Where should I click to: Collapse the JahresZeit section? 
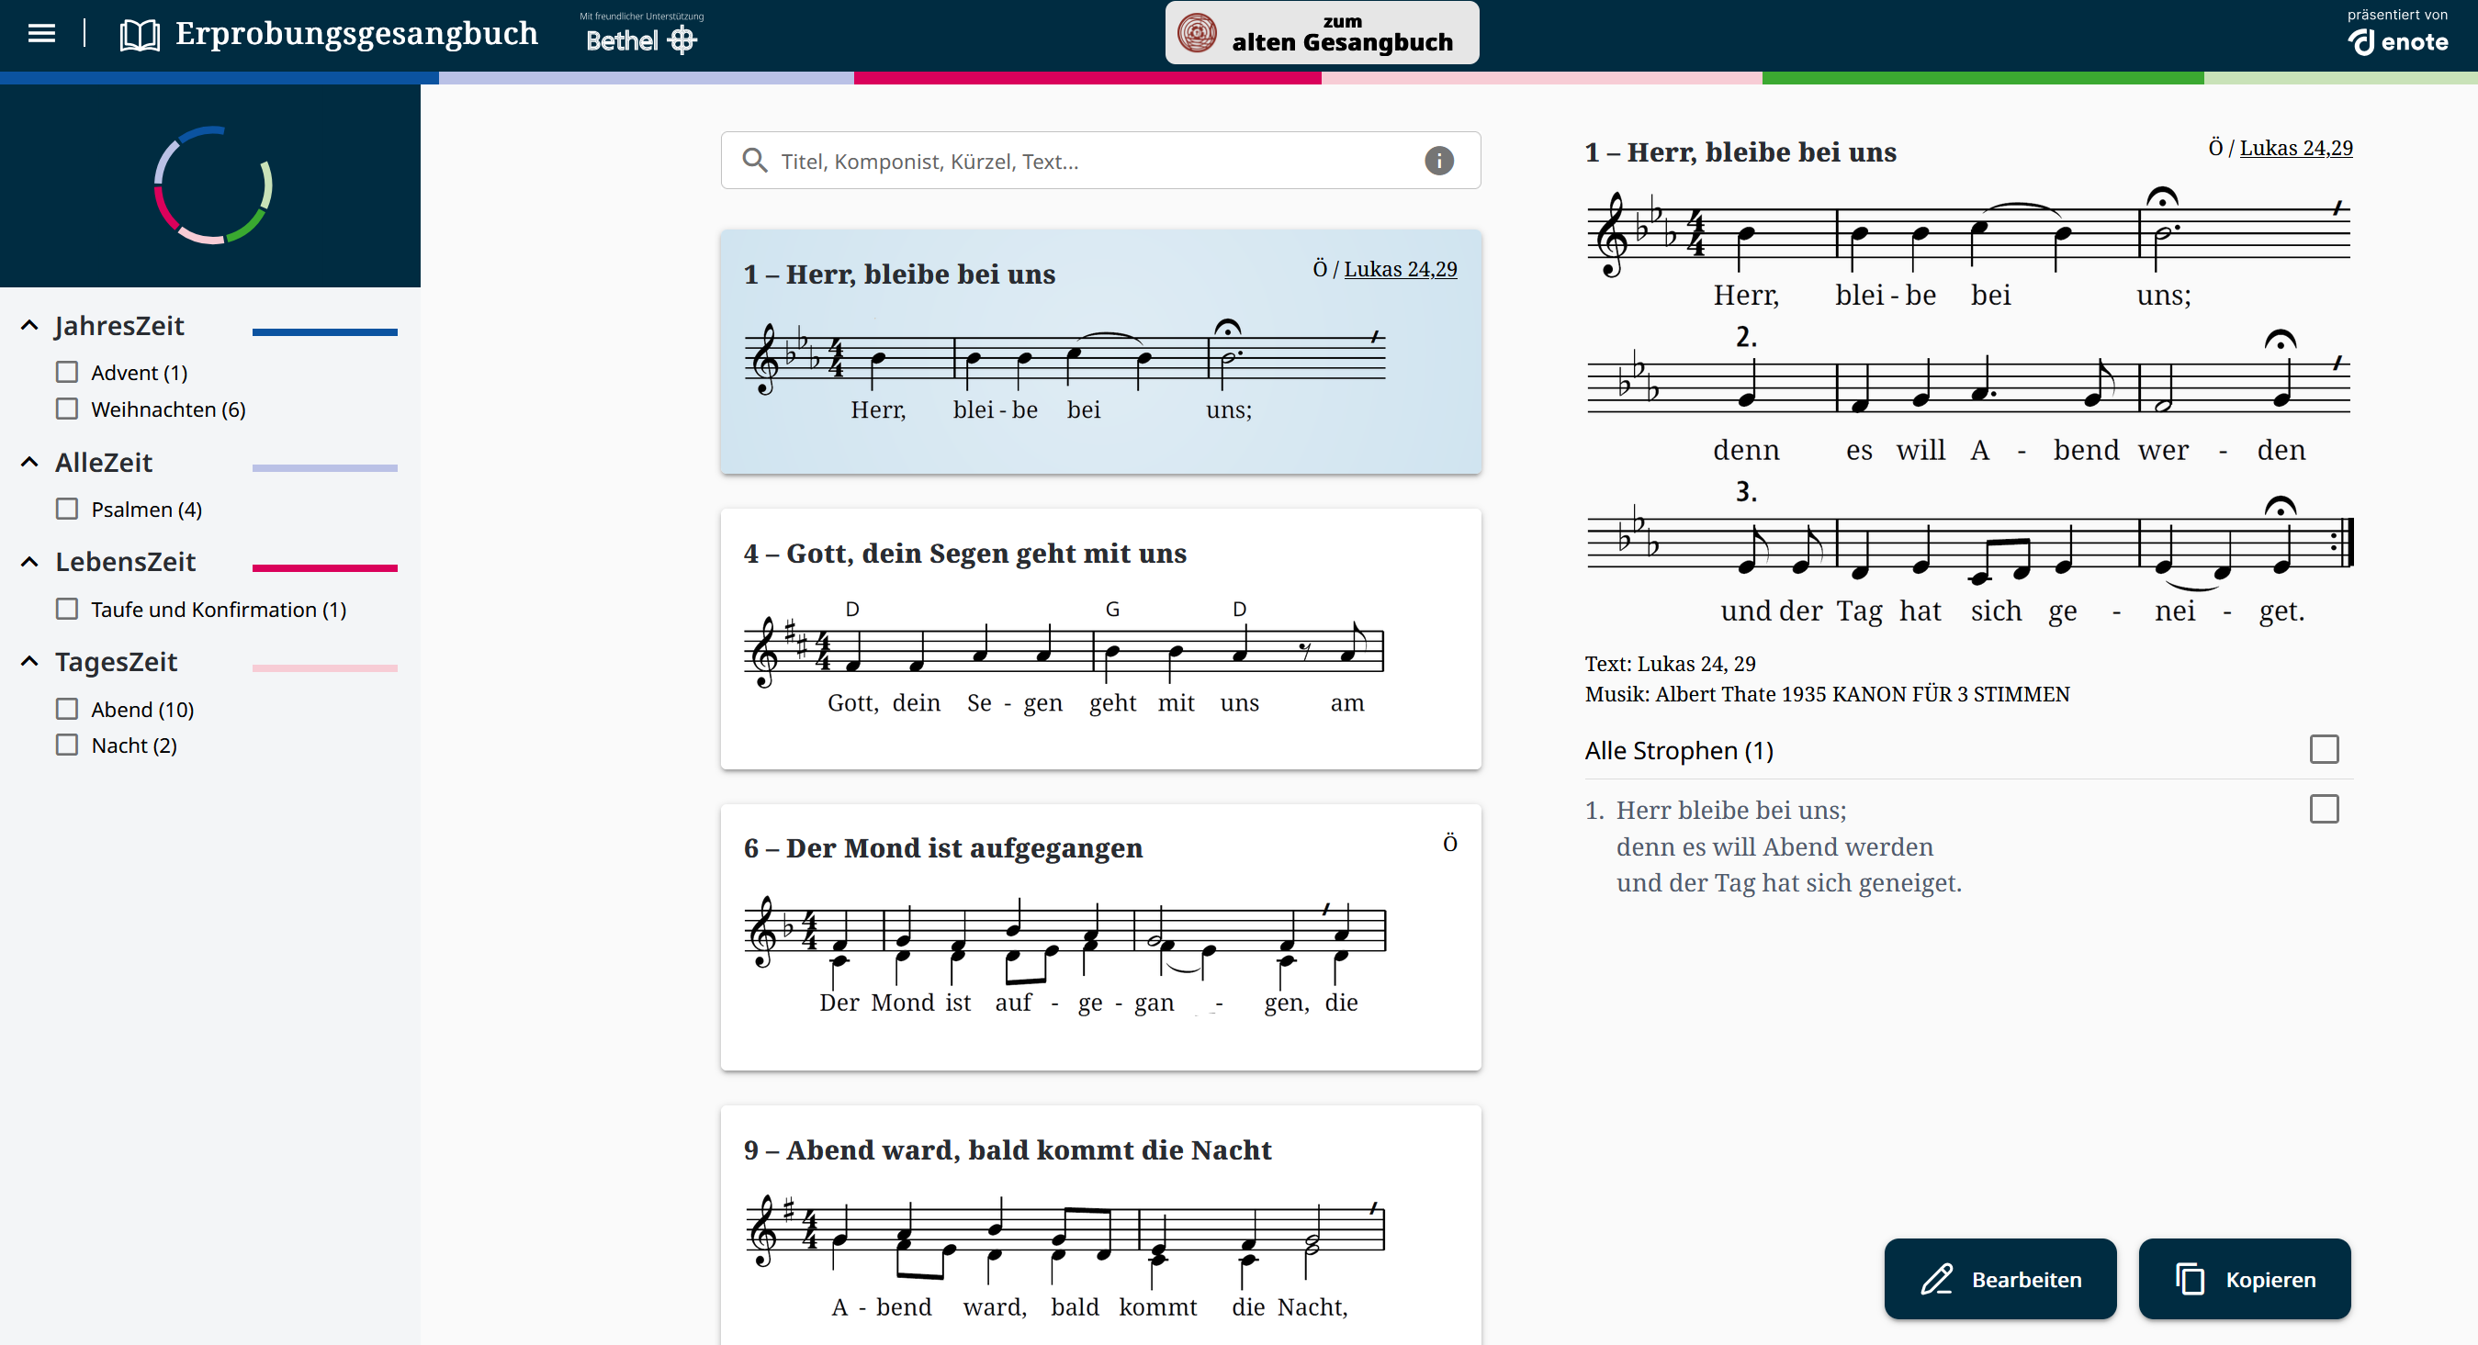29,326
